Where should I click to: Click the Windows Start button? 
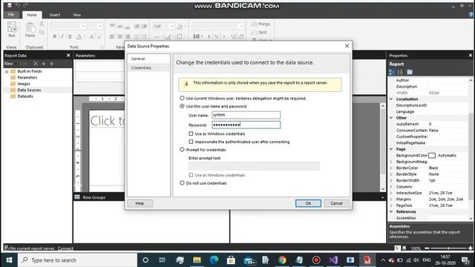point(9,260)
